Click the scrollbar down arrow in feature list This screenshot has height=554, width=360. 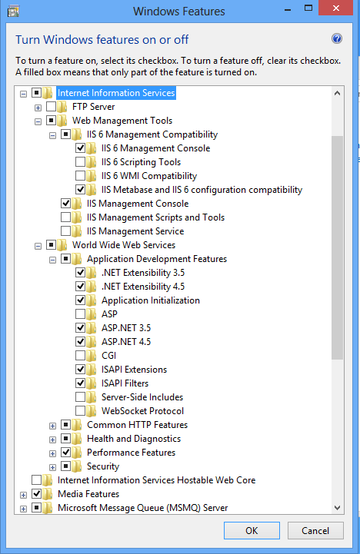pos(338,508)
